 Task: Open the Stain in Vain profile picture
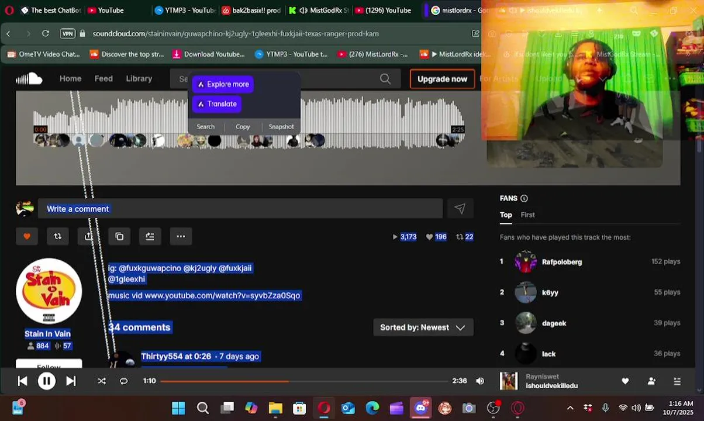tap(49, 291)
